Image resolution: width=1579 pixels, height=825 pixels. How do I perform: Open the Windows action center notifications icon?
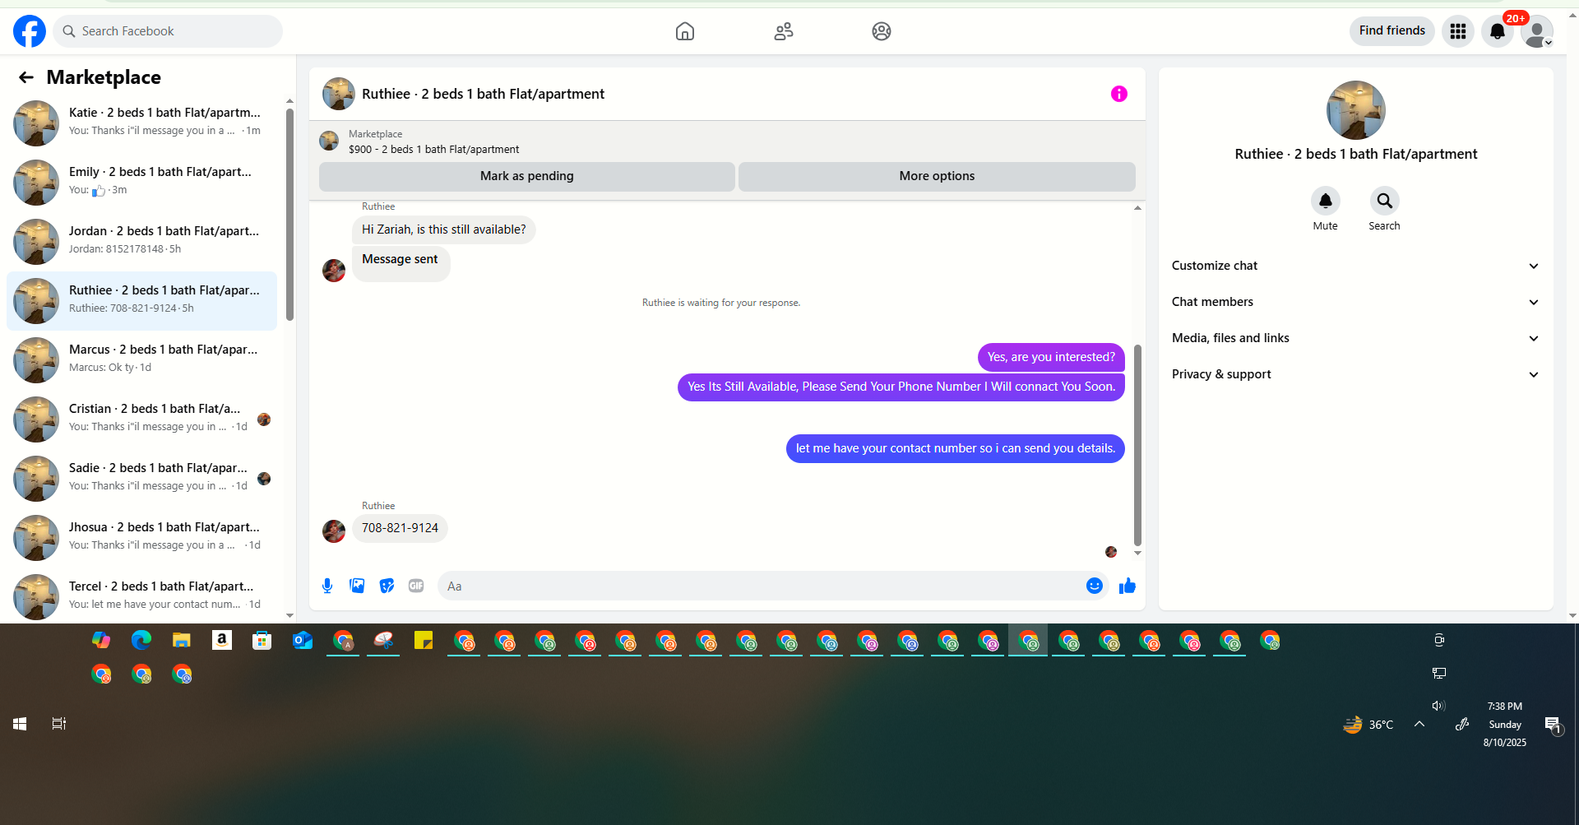point(1553,725)
